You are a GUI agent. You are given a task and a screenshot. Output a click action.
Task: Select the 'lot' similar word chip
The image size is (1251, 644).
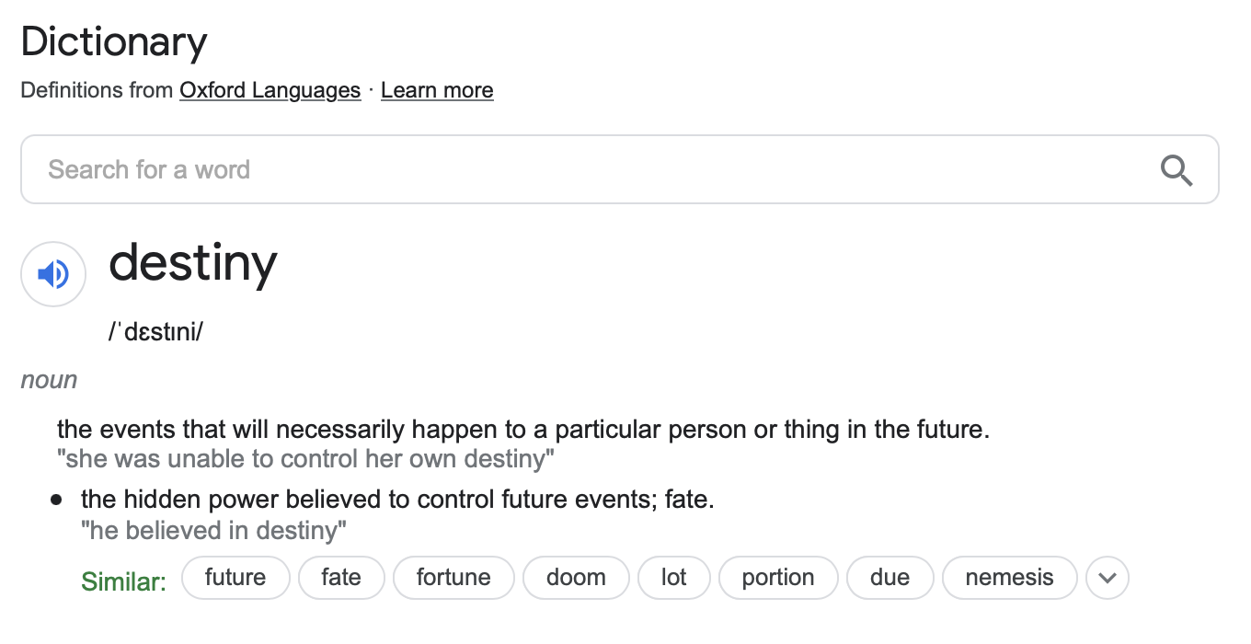tap(673, 578)
